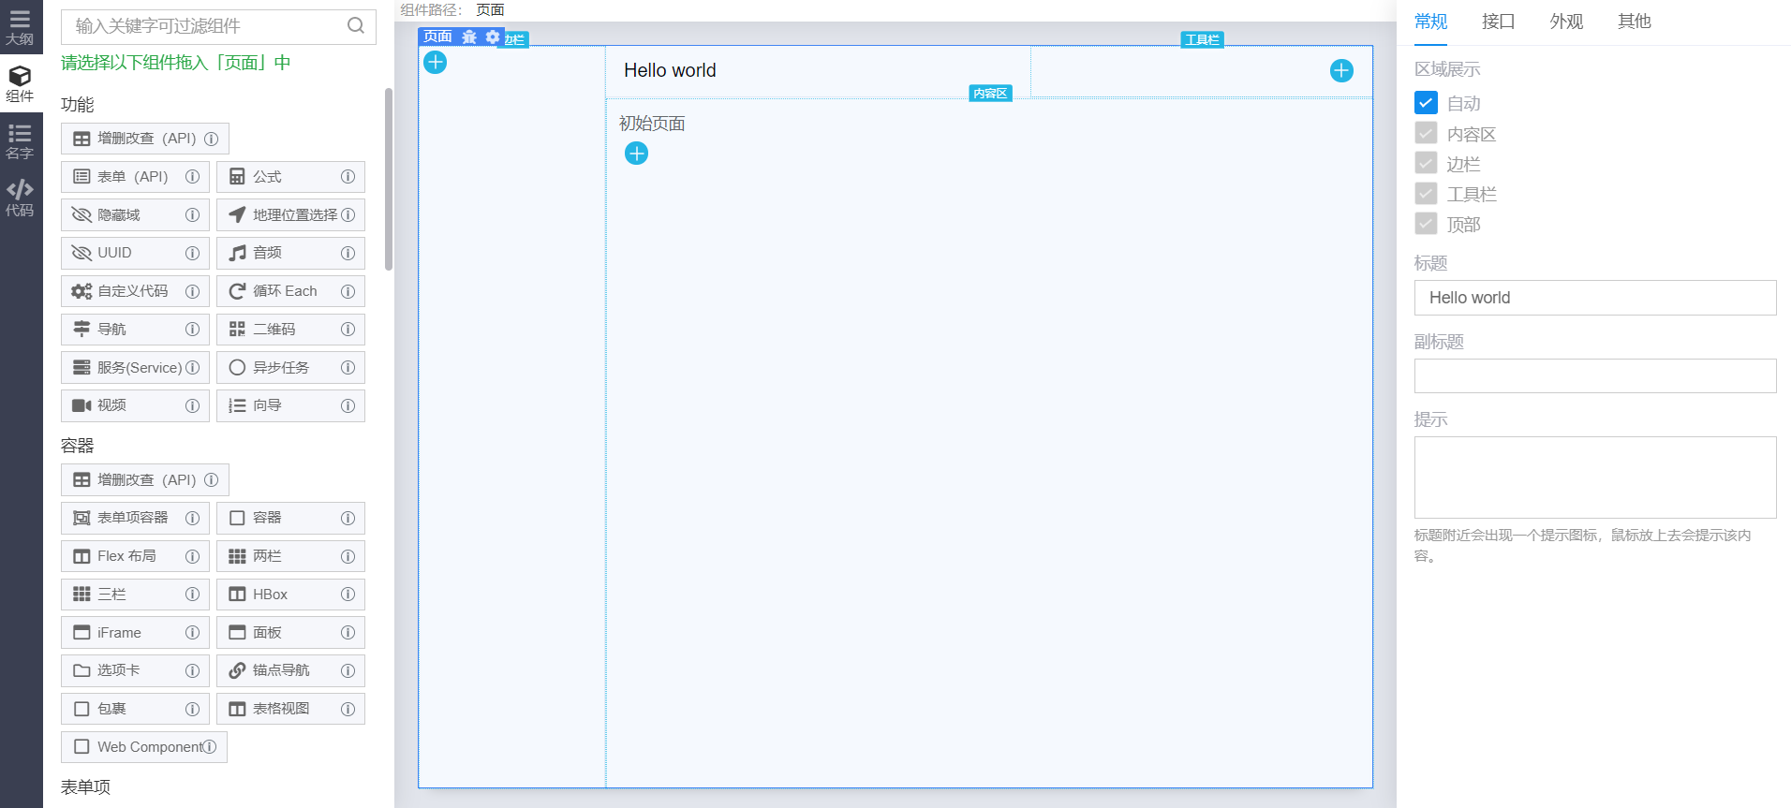Switch to the 外观 tab
Screen dimensions: 1791x808
1566,22
